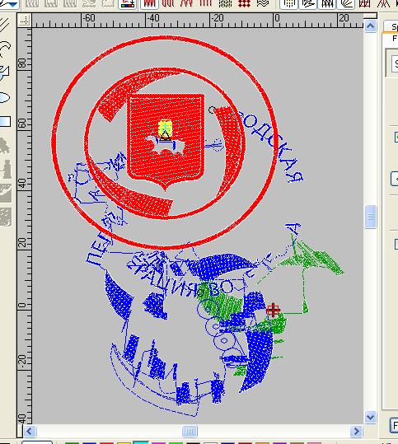Screen dimensions: 398x444
Task: Click the horizontal scrollbar right arrow
Action: 356,432
